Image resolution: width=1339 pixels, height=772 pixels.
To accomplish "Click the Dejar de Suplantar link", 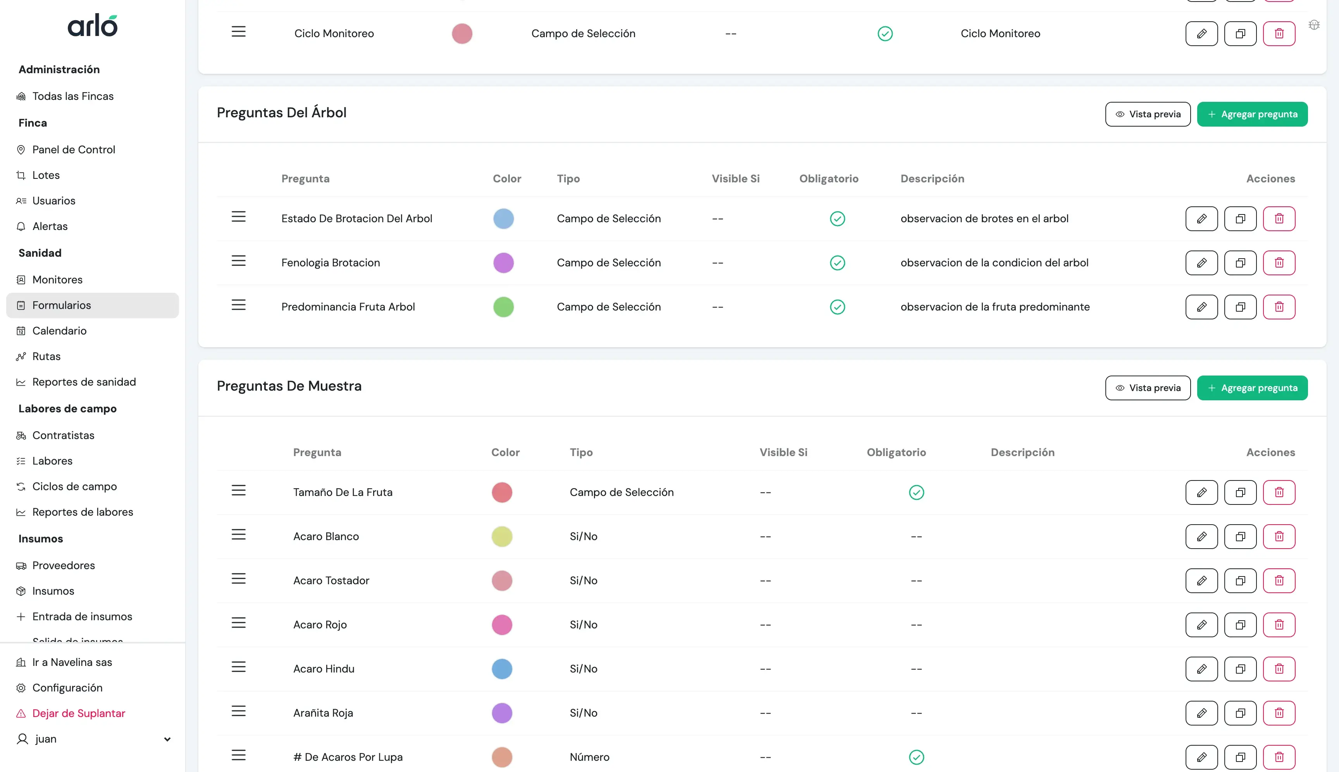I will [x=79, y=713].
